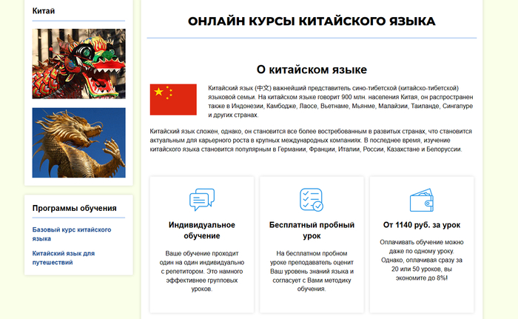This screenshot has height=319, width=518.
Task: Select the Индивидуальное обучение card heading
Action: (201, 229)
